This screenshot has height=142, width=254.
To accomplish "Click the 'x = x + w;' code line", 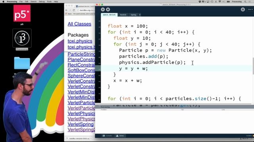I will 128,80.
